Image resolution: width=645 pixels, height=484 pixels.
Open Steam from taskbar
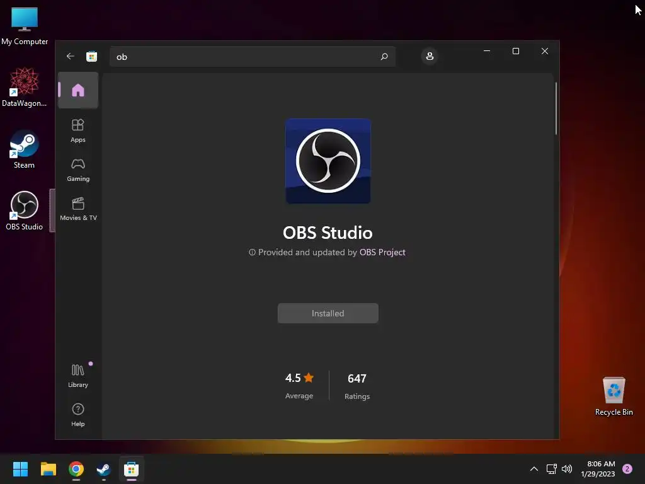[x=104, y=469]
